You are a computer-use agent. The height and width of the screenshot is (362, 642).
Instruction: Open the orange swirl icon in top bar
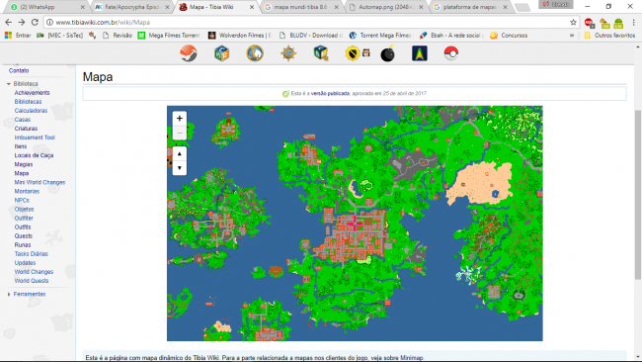coord(189,53)
